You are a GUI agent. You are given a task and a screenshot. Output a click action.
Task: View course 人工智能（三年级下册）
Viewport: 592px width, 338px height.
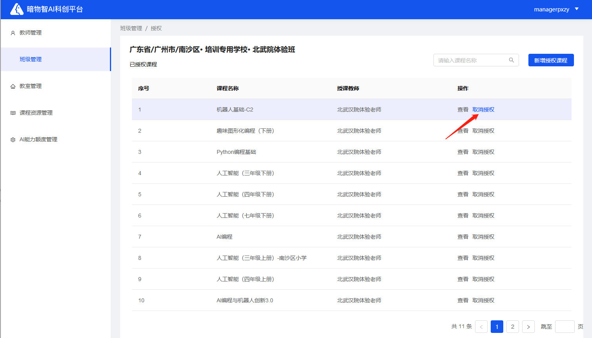463,173
